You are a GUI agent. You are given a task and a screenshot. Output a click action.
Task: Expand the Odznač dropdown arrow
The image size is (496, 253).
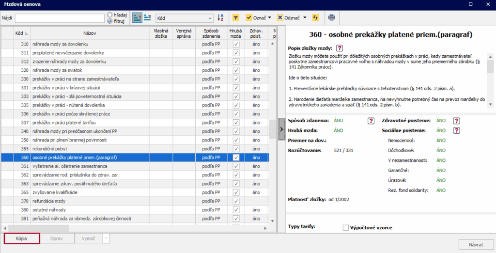(x=305, y=18)
